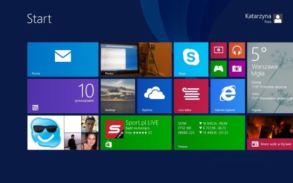Screen dimensions: 293x183
Task: Click the user avatar picture
Action: pos(278,18)
